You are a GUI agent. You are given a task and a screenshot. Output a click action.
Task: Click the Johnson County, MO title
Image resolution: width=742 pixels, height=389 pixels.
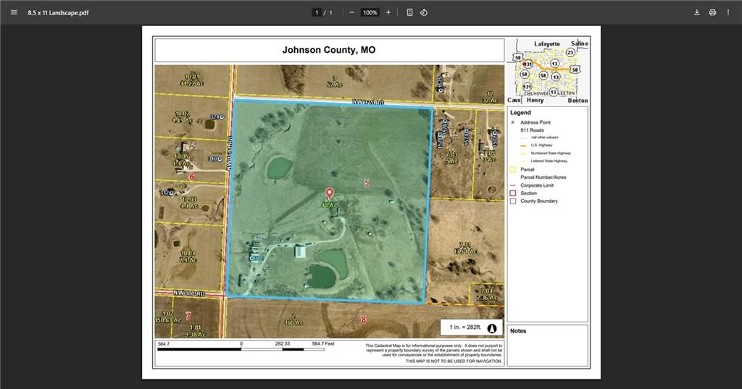pos(329,50)
